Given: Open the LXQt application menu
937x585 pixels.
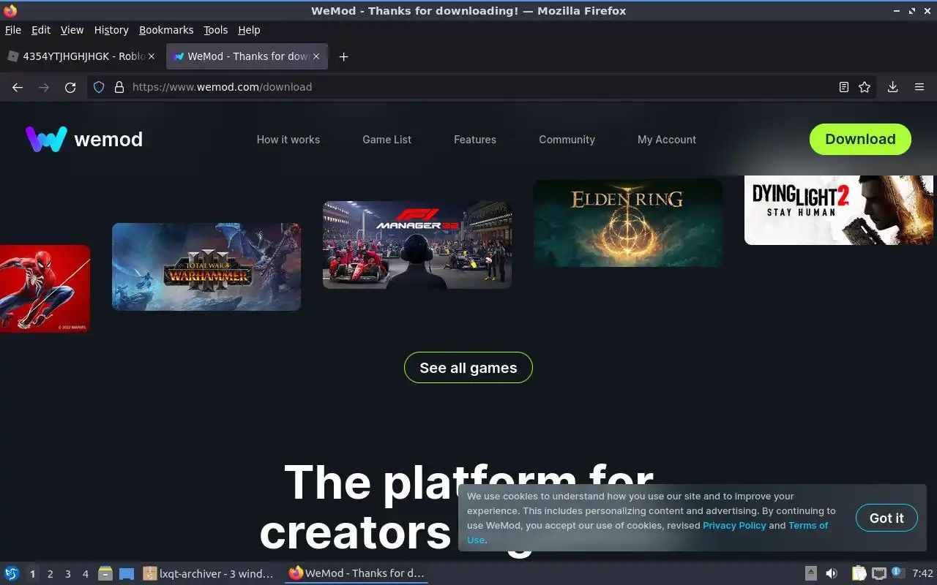Looking at the screenshot, I should coord(11,573).
